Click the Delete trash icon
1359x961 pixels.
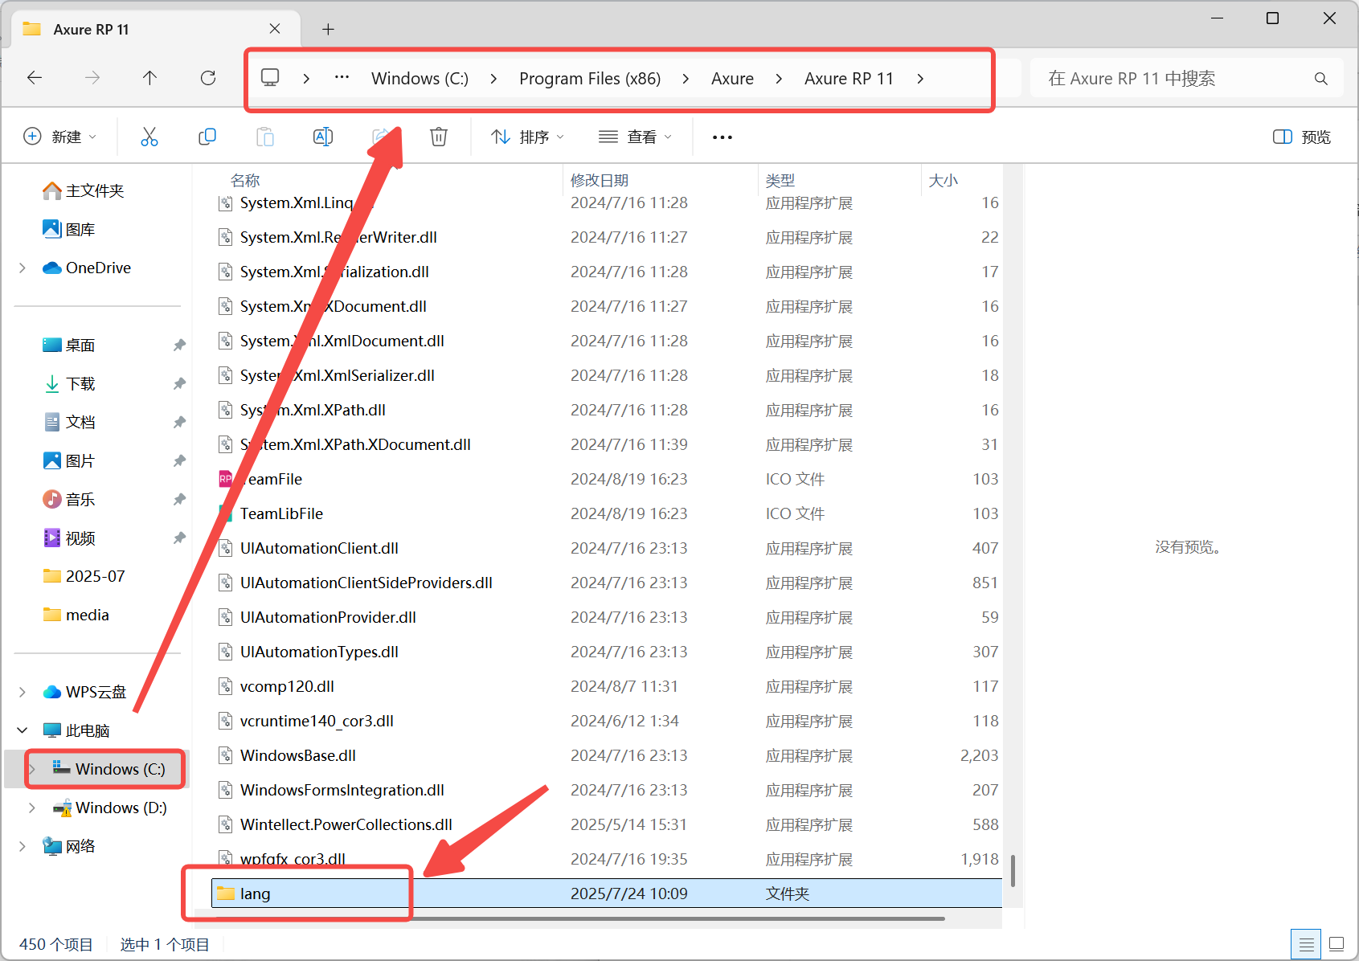(439, 137)
